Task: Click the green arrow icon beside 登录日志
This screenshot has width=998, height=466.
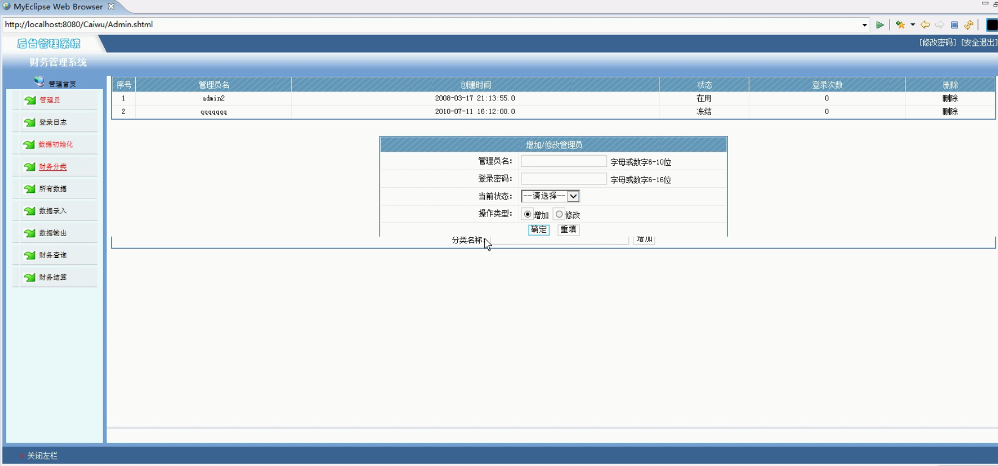Action: [x=30, y=122]
